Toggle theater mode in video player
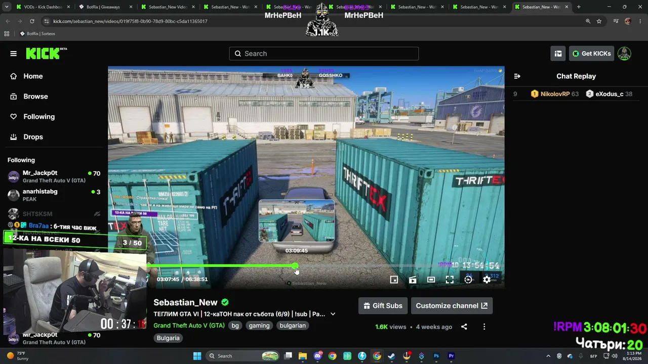Image resolution: width=648 pixels, height=364 pixels. coord(431,280)
